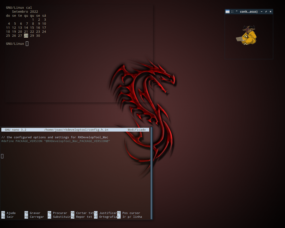
Task: Click the 'Modificado' status in nano header
Action: click(137, 130)
